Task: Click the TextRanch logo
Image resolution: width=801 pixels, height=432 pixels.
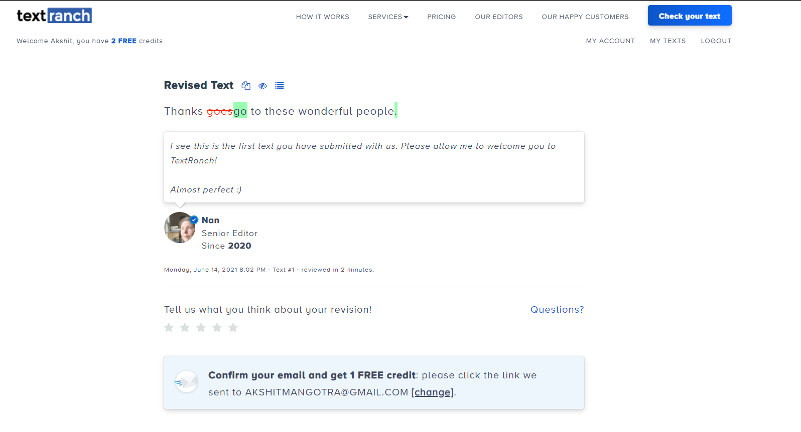Action: (x=53, y=16)
